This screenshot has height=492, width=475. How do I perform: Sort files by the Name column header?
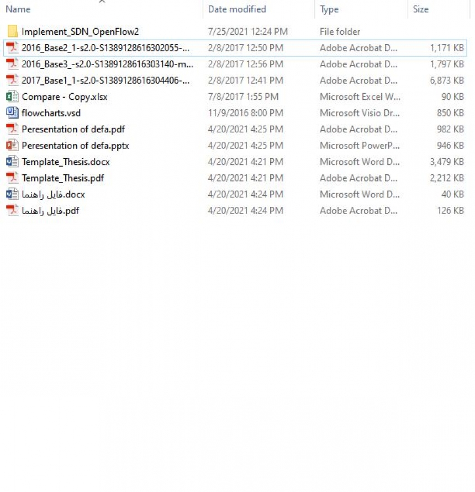point(18,9)
